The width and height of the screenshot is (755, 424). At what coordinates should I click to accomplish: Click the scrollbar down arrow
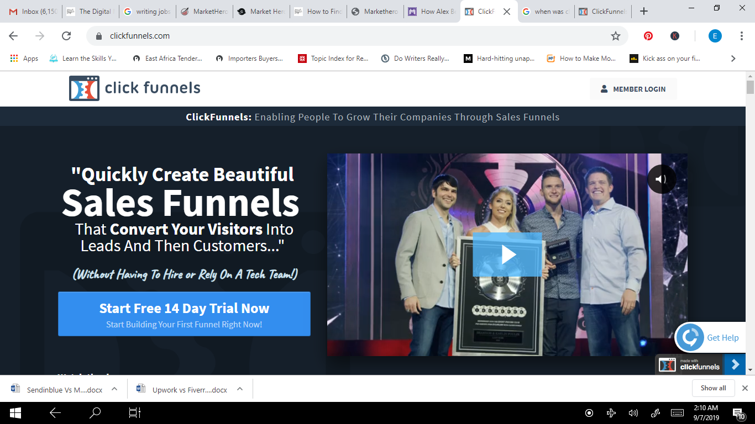750,370
